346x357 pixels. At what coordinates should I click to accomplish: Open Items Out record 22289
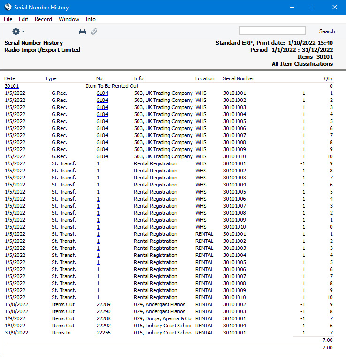(103, 304)
